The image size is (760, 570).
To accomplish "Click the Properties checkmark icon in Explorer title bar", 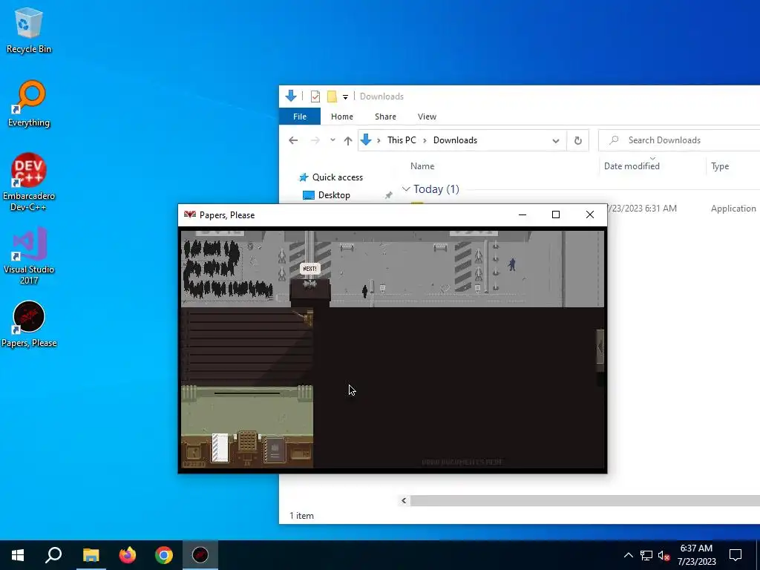I will click(315, 96).
